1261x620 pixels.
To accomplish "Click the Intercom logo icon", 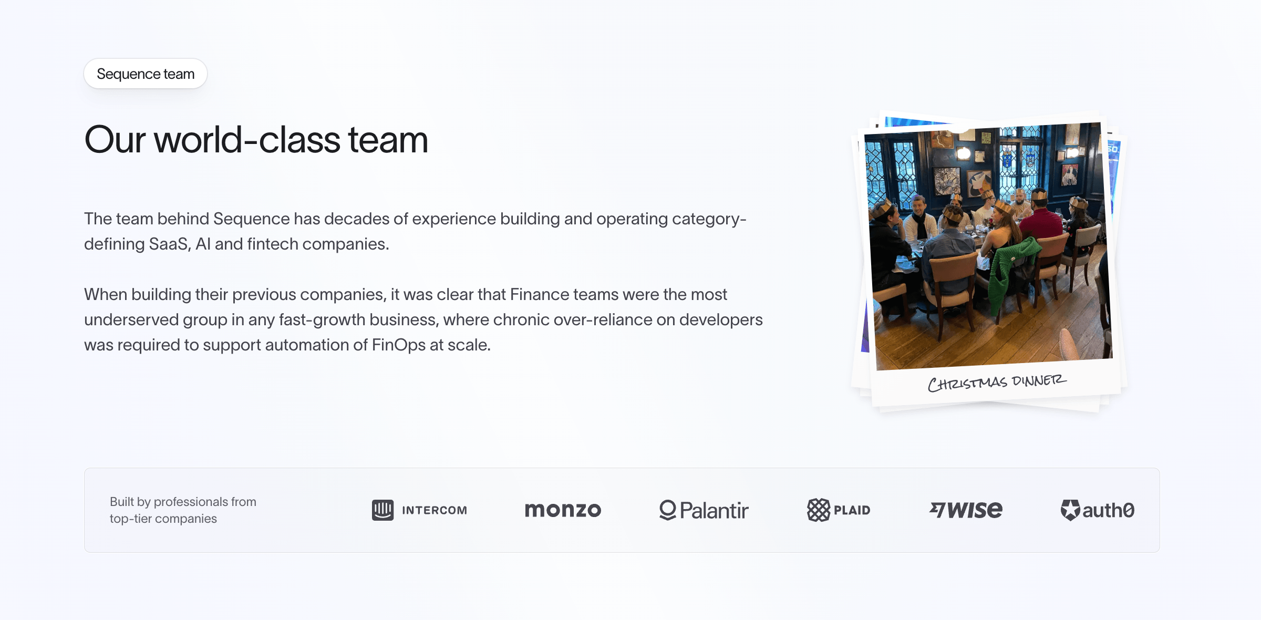I will coord(383,510).
